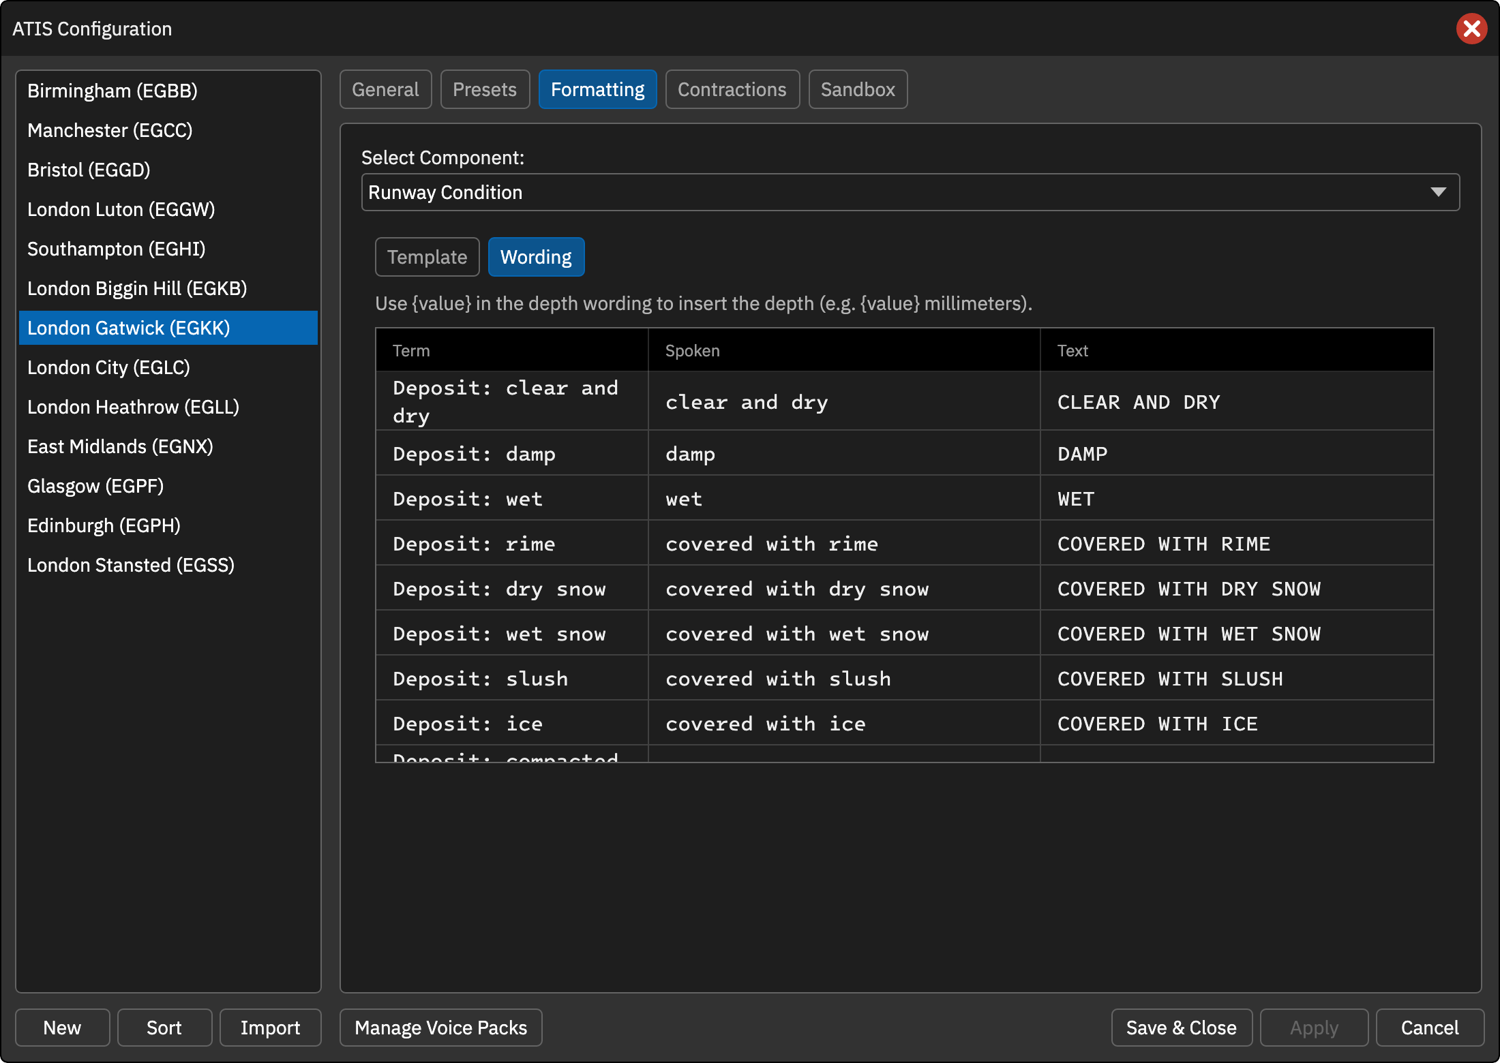Screen dimensions: 1500x1063
Task: Expand the Select Component dropdown arrow
Action: point(1438,192)
